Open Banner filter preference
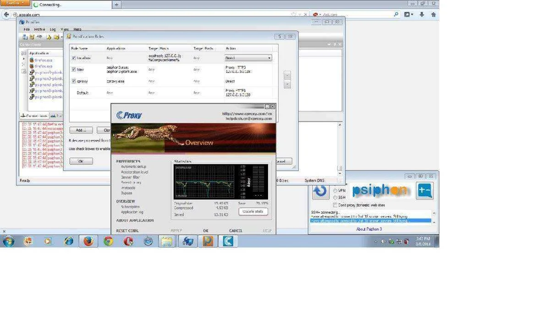This screenshot has height=309, width=549. (x=130, y=177)
